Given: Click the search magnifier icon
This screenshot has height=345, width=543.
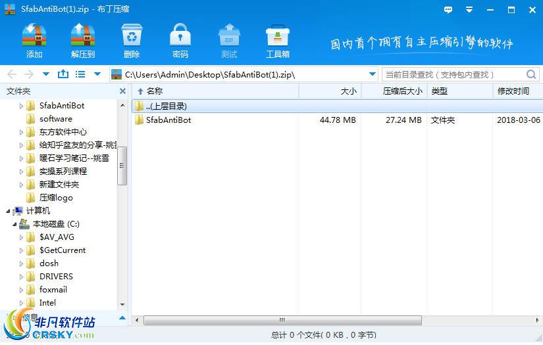Looking at the screenshot, I should point(531,74).
